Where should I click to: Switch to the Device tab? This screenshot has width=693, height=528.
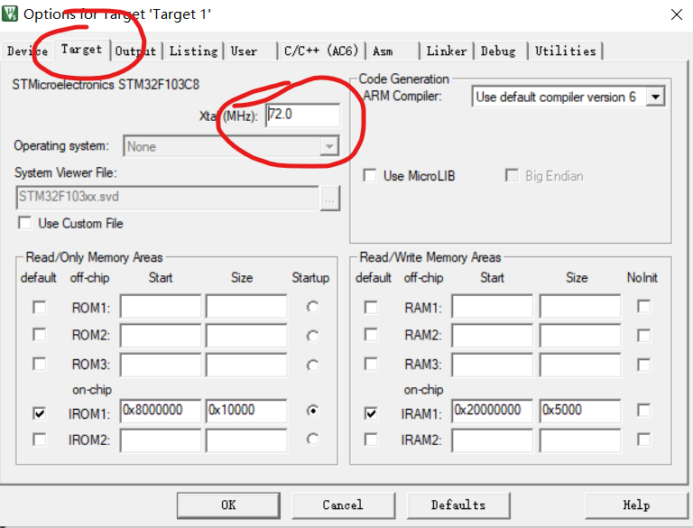(x=27, y=51)
